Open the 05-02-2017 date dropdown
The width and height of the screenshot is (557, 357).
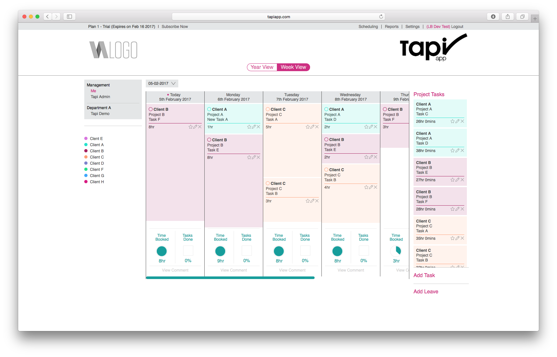(162, 83)
